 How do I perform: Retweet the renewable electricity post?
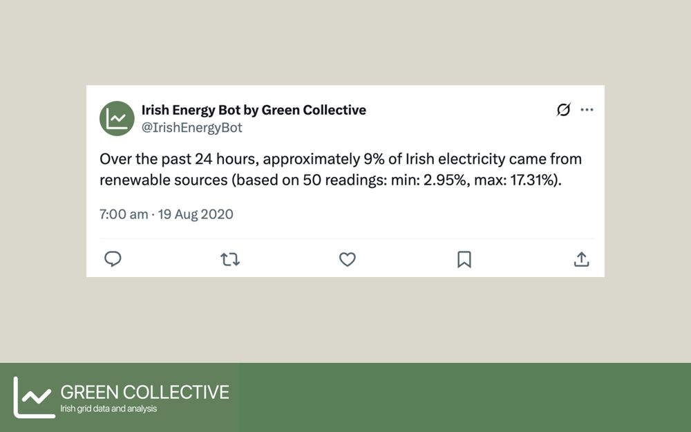point(230,259)
